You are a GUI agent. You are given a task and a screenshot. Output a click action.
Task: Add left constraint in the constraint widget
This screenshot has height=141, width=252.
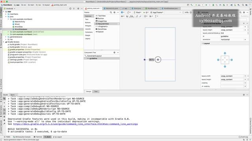218,60
